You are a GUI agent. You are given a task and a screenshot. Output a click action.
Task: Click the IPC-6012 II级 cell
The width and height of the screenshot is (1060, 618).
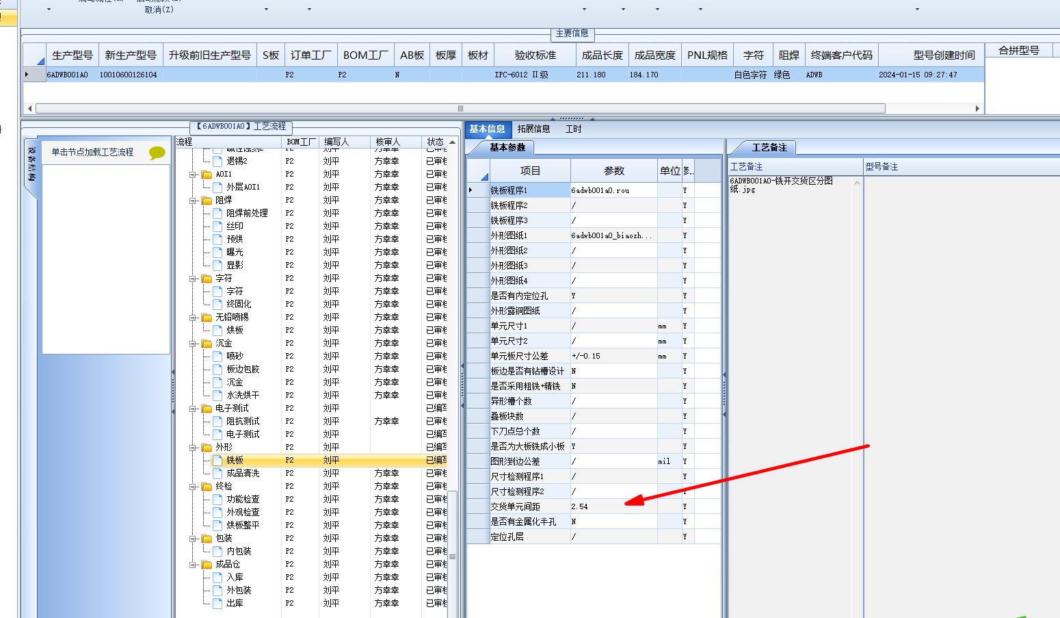coord(535,75)
